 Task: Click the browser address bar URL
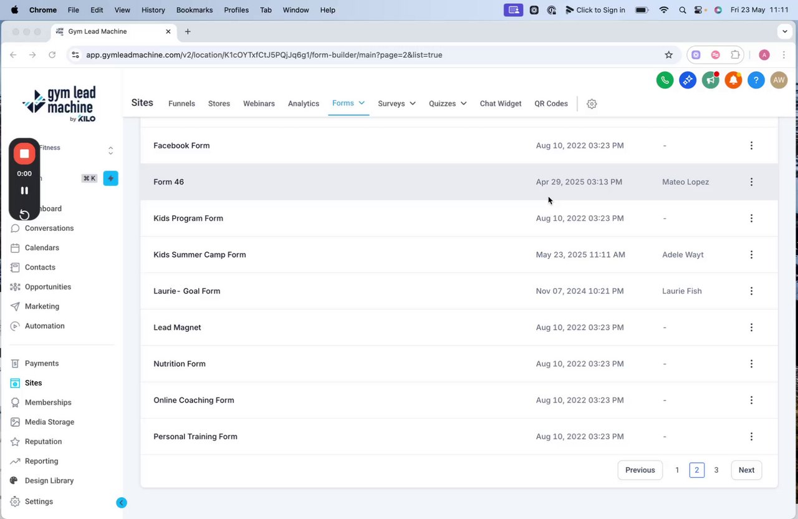tap(264, 55)
